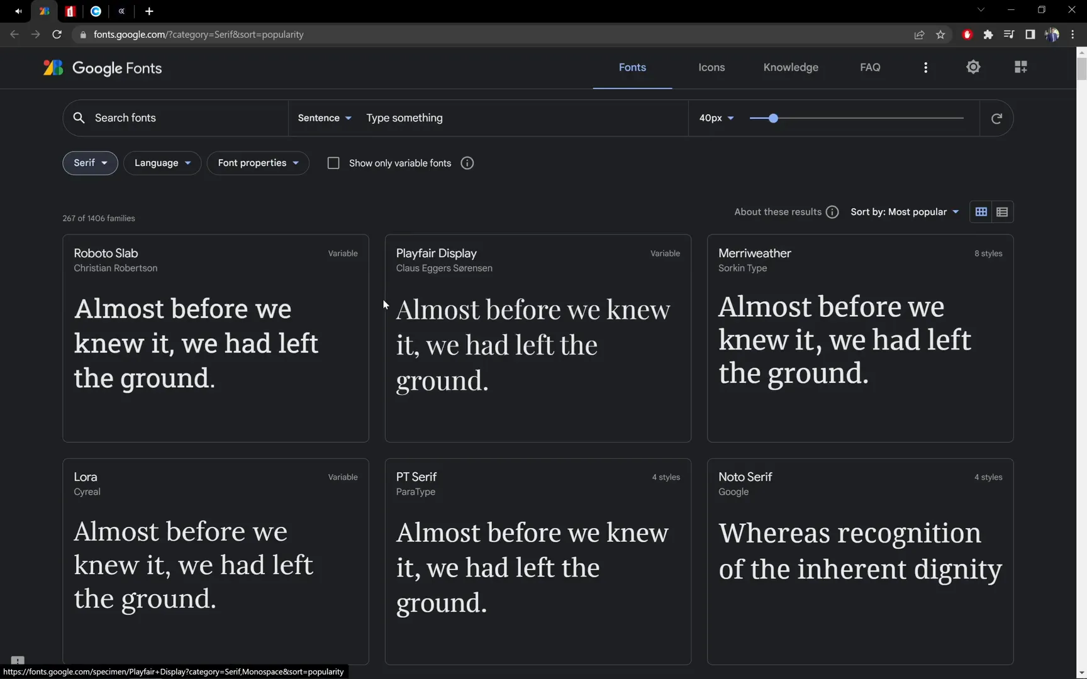Expand the Serif category filter
Viewport: 1087px width, 679px height.
click(90, 163)
